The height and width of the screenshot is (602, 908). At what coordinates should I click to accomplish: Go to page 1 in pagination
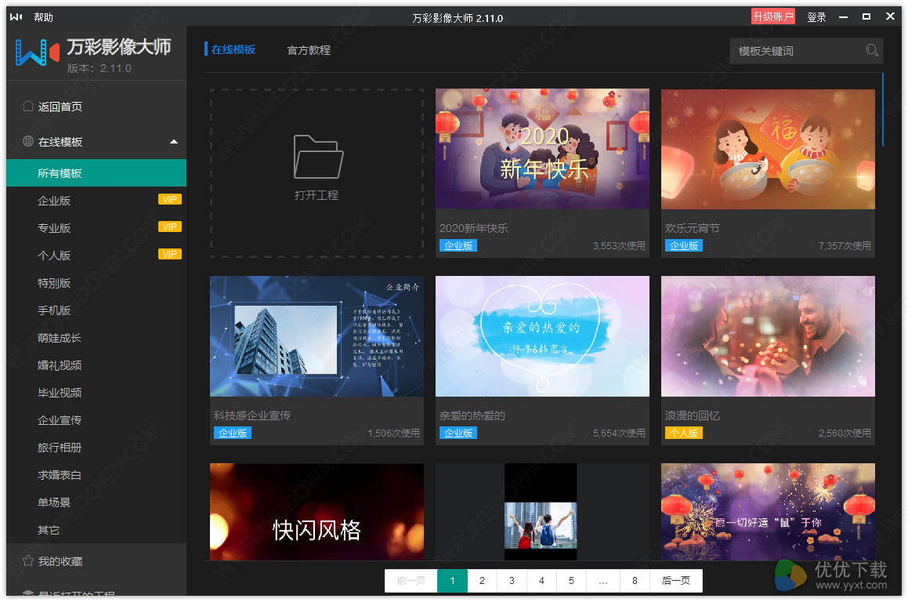(452, 581)
